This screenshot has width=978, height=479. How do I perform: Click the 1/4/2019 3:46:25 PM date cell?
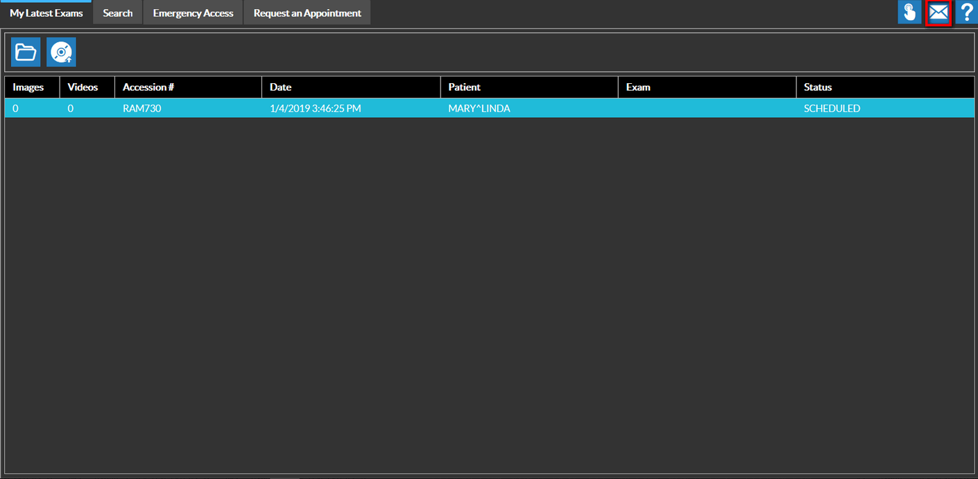pos(316,109)
